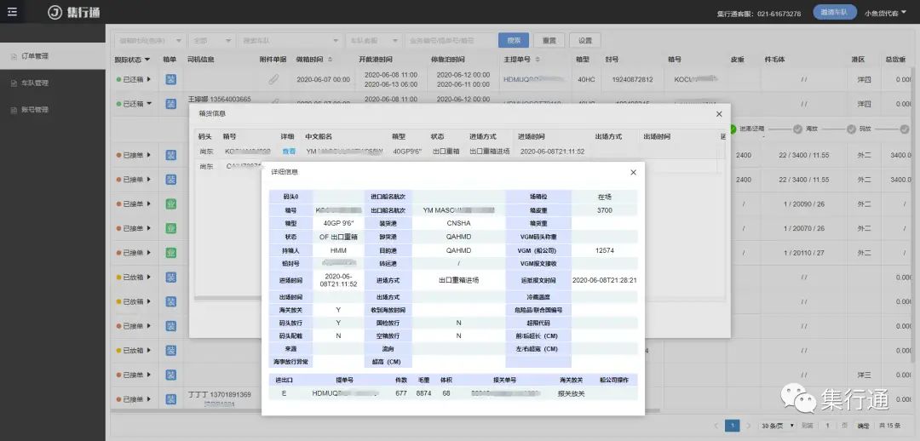Click the 账号管理 icon in sidebar

(x=14, y=110)
